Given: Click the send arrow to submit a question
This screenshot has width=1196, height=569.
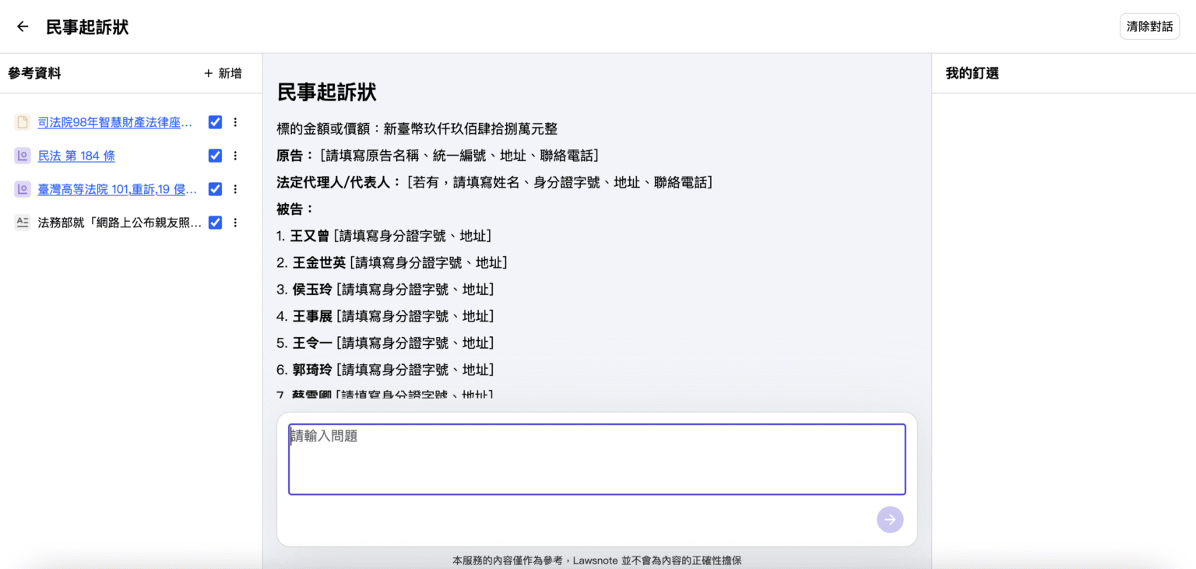Looking at the screenshot, I should [x=890, y=519].
